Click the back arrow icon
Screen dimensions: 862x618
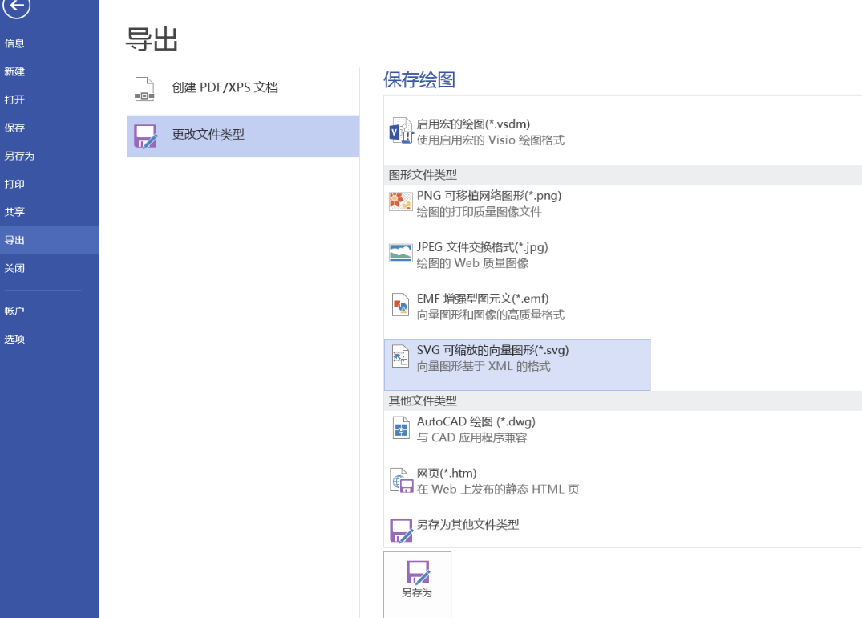pyautogui.click(x=17, y=7)
